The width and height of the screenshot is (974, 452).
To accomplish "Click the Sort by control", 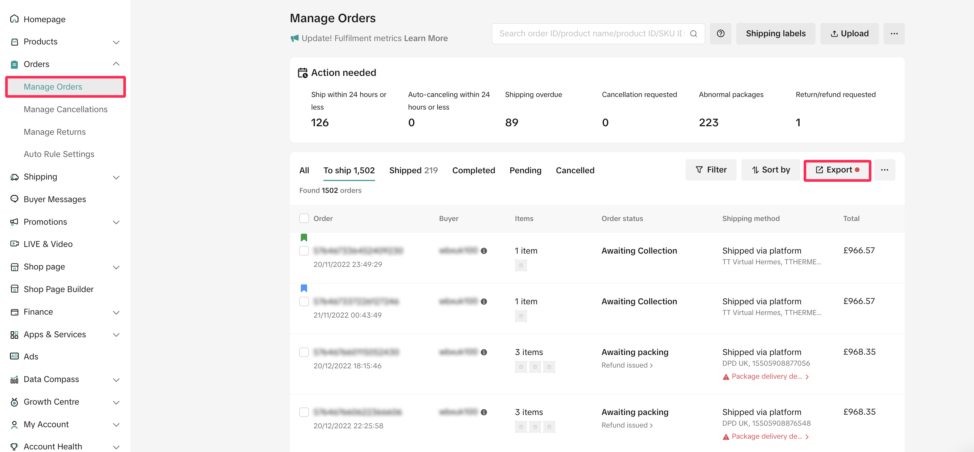I will [x=770, y=170].
